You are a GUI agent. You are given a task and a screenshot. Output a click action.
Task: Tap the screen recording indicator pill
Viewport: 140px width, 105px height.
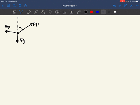click(123, 1)
